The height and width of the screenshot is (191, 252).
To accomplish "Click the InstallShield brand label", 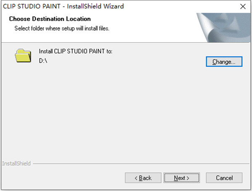I will (16, 164).
